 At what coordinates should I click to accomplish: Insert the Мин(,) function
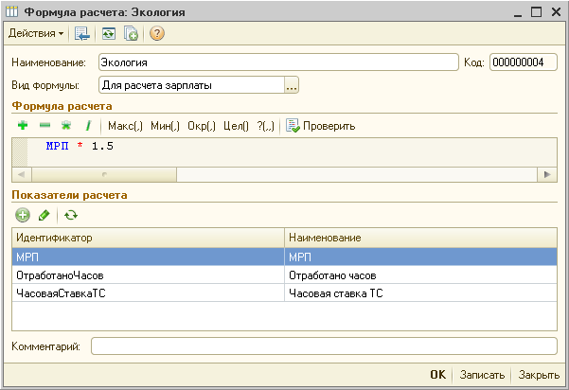166,126
